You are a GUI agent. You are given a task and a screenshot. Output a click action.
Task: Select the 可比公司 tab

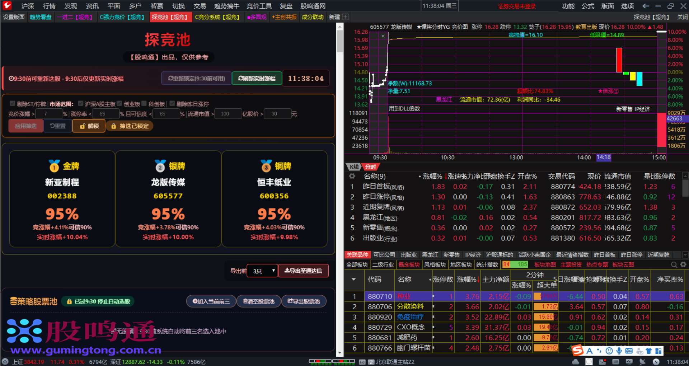(384, 255)
